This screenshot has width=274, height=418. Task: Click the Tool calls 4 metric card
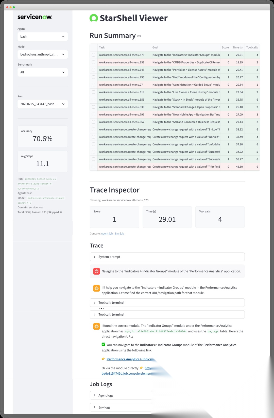tap(220, 217)
